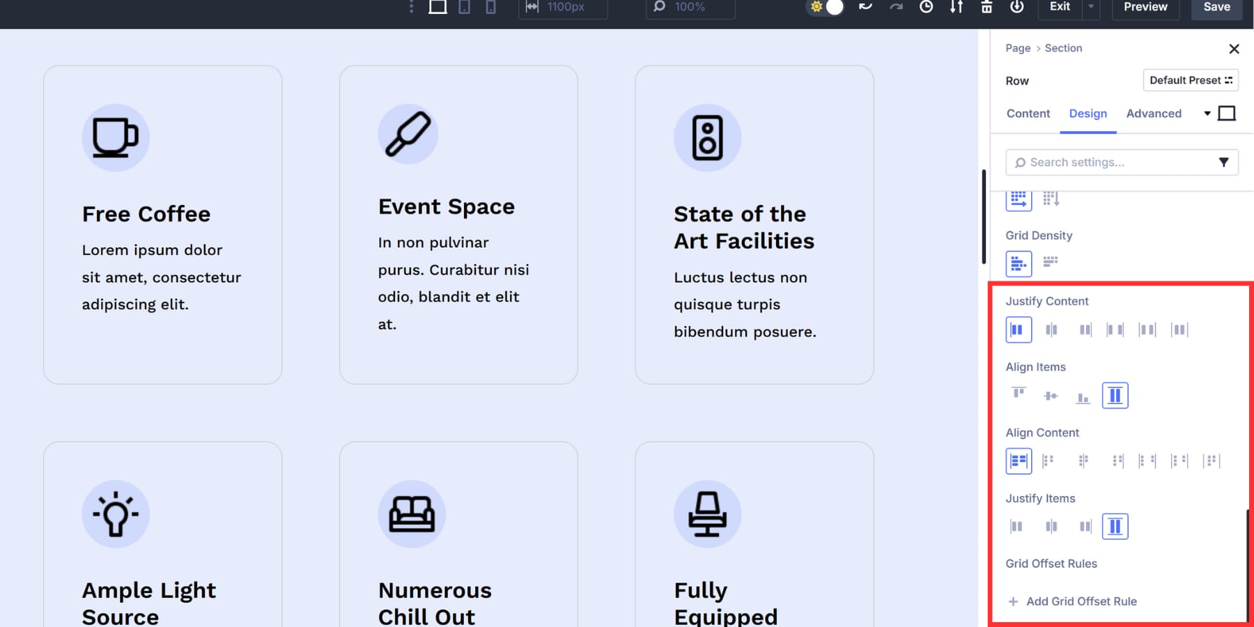Select the space-between Justify Content option

tap(1115, 329)
